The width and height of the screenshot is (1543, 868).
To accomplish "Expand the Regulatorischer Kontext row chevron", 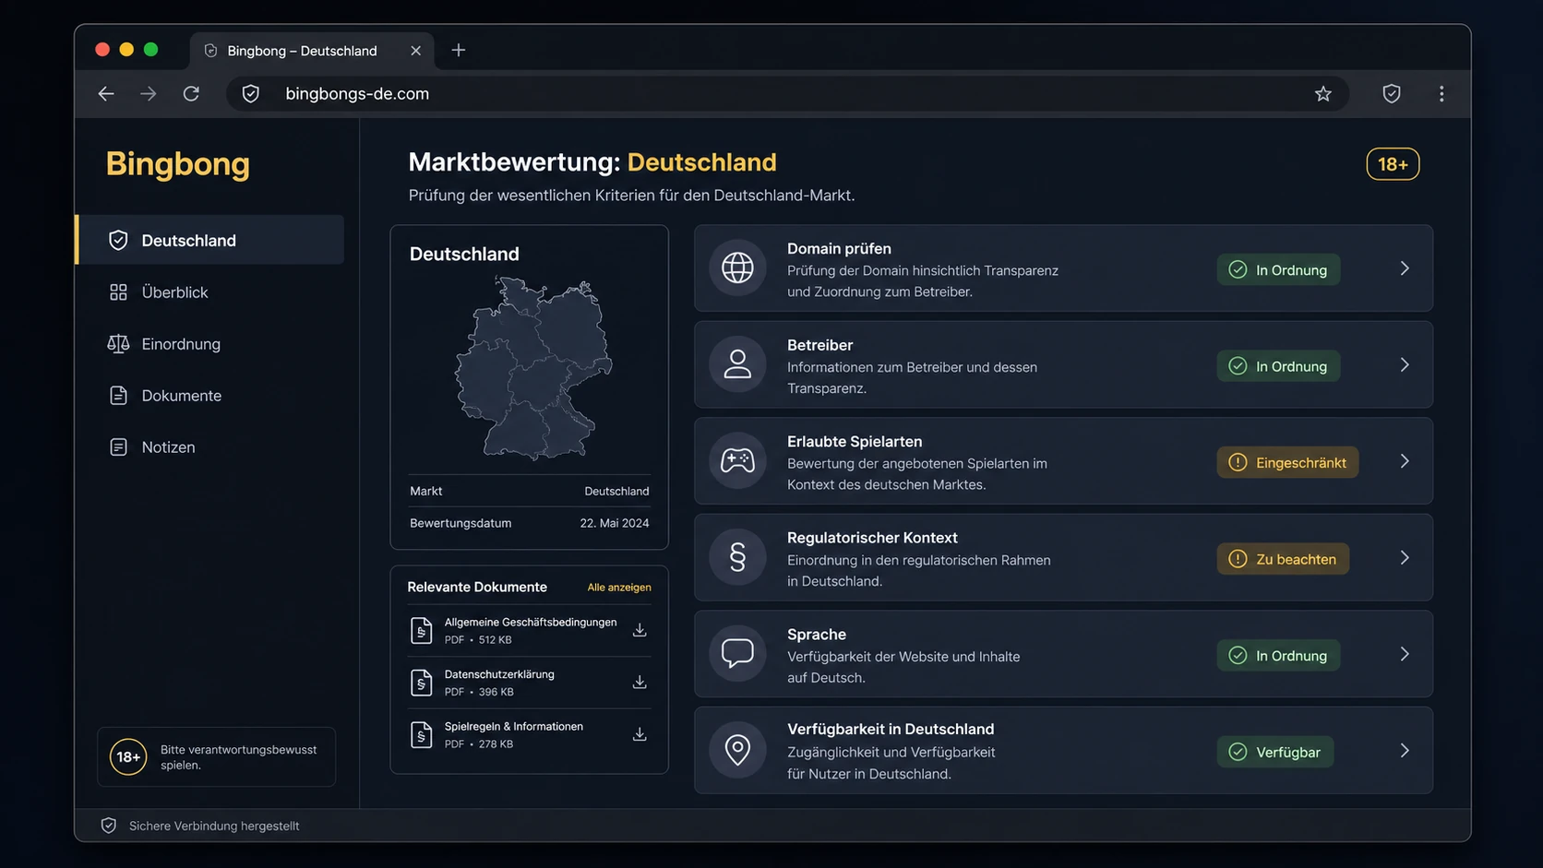I will (1405, 558).
